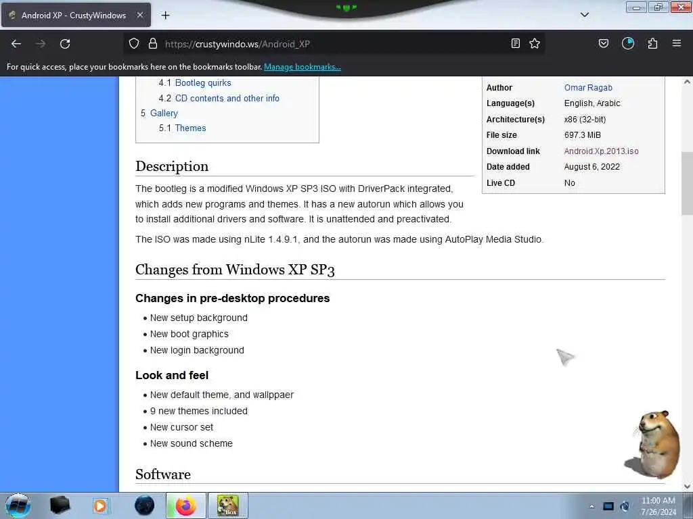693x519 pixels.
Task: Click 'Changes in pre-desktop procedures' subheading
Action: click(233, 298)
